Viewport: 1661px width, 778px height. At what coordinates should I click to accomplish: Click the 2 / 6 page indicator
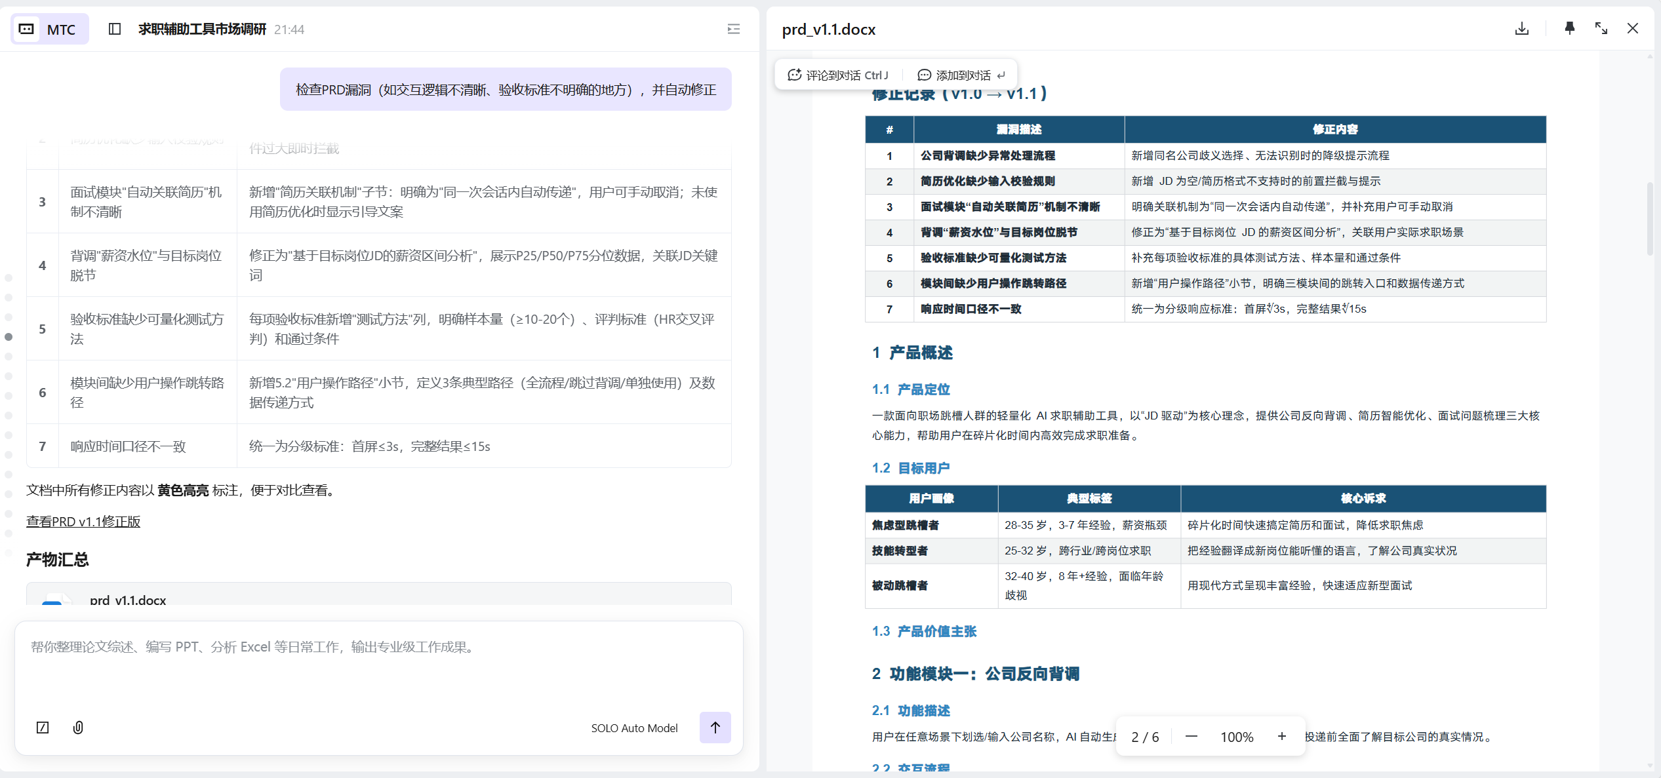(x=1145, y=737)
